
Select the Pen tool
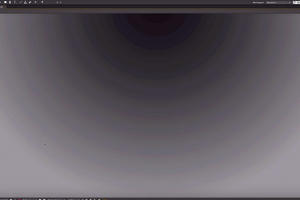click(10, 2)
